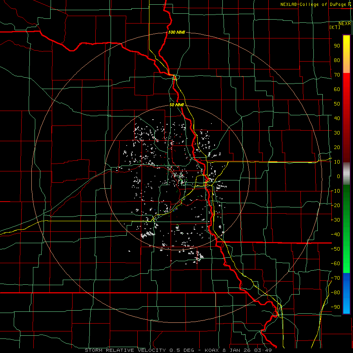353x353 pixels.
Task: Click the 100 NMI range ring label
Action: (x=176, y=33)
